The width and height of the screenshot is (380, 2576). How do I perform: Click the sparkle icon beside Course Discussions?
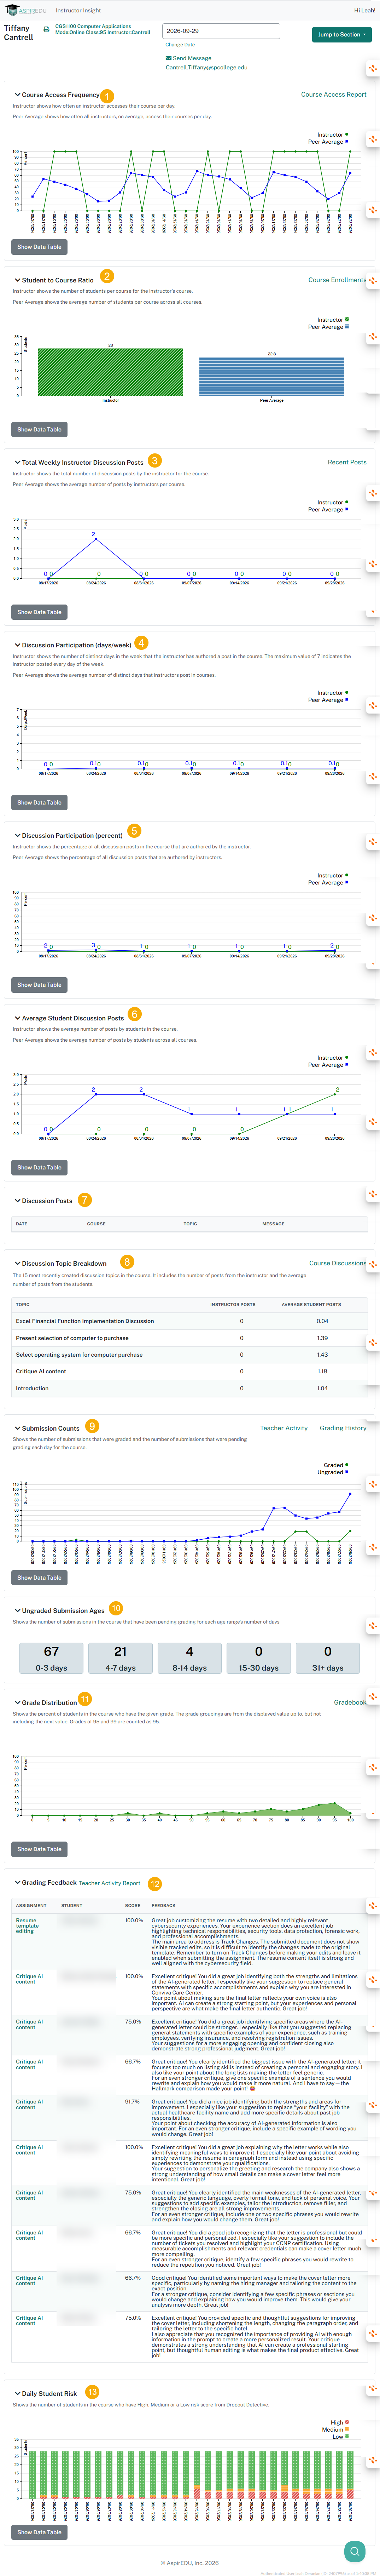pos(373,1265)
